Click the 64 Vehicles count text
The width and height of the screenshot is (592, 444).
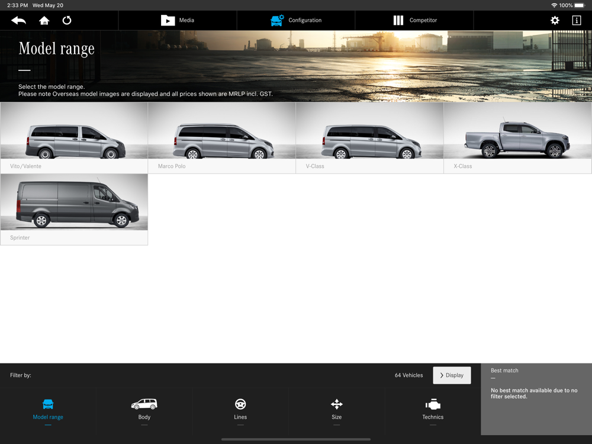click(x=409, y=375)
